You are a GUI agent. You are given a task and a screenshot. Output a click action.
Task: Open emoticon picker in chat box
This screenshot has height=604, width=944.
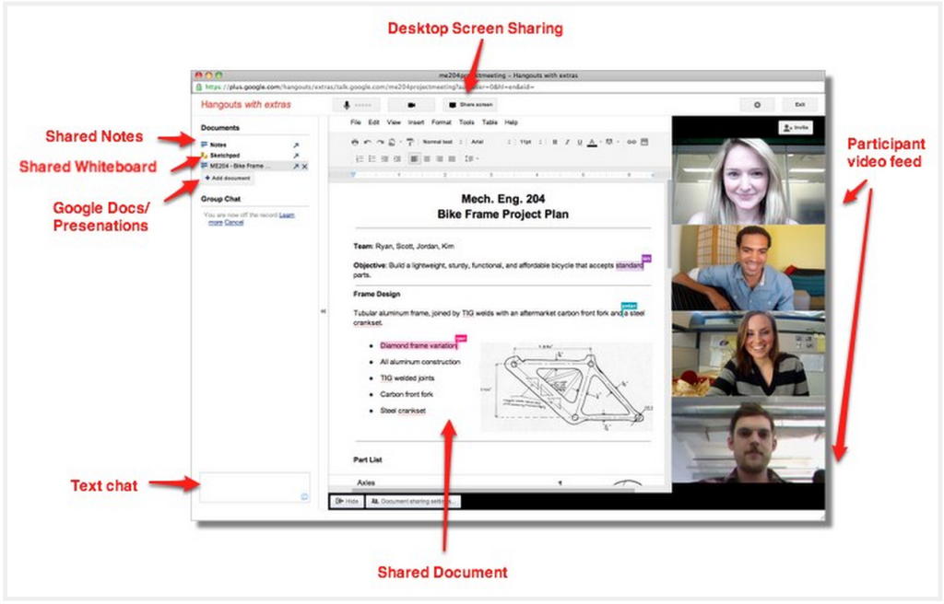pos(304,496)
